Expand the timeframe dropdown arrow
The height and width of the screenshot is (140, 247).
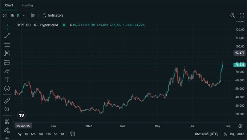click(x=24, y=16)
